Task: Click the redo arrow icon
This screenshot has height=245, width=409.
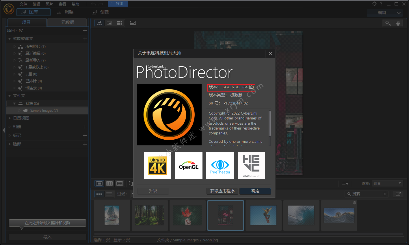Action: [101, 4]
